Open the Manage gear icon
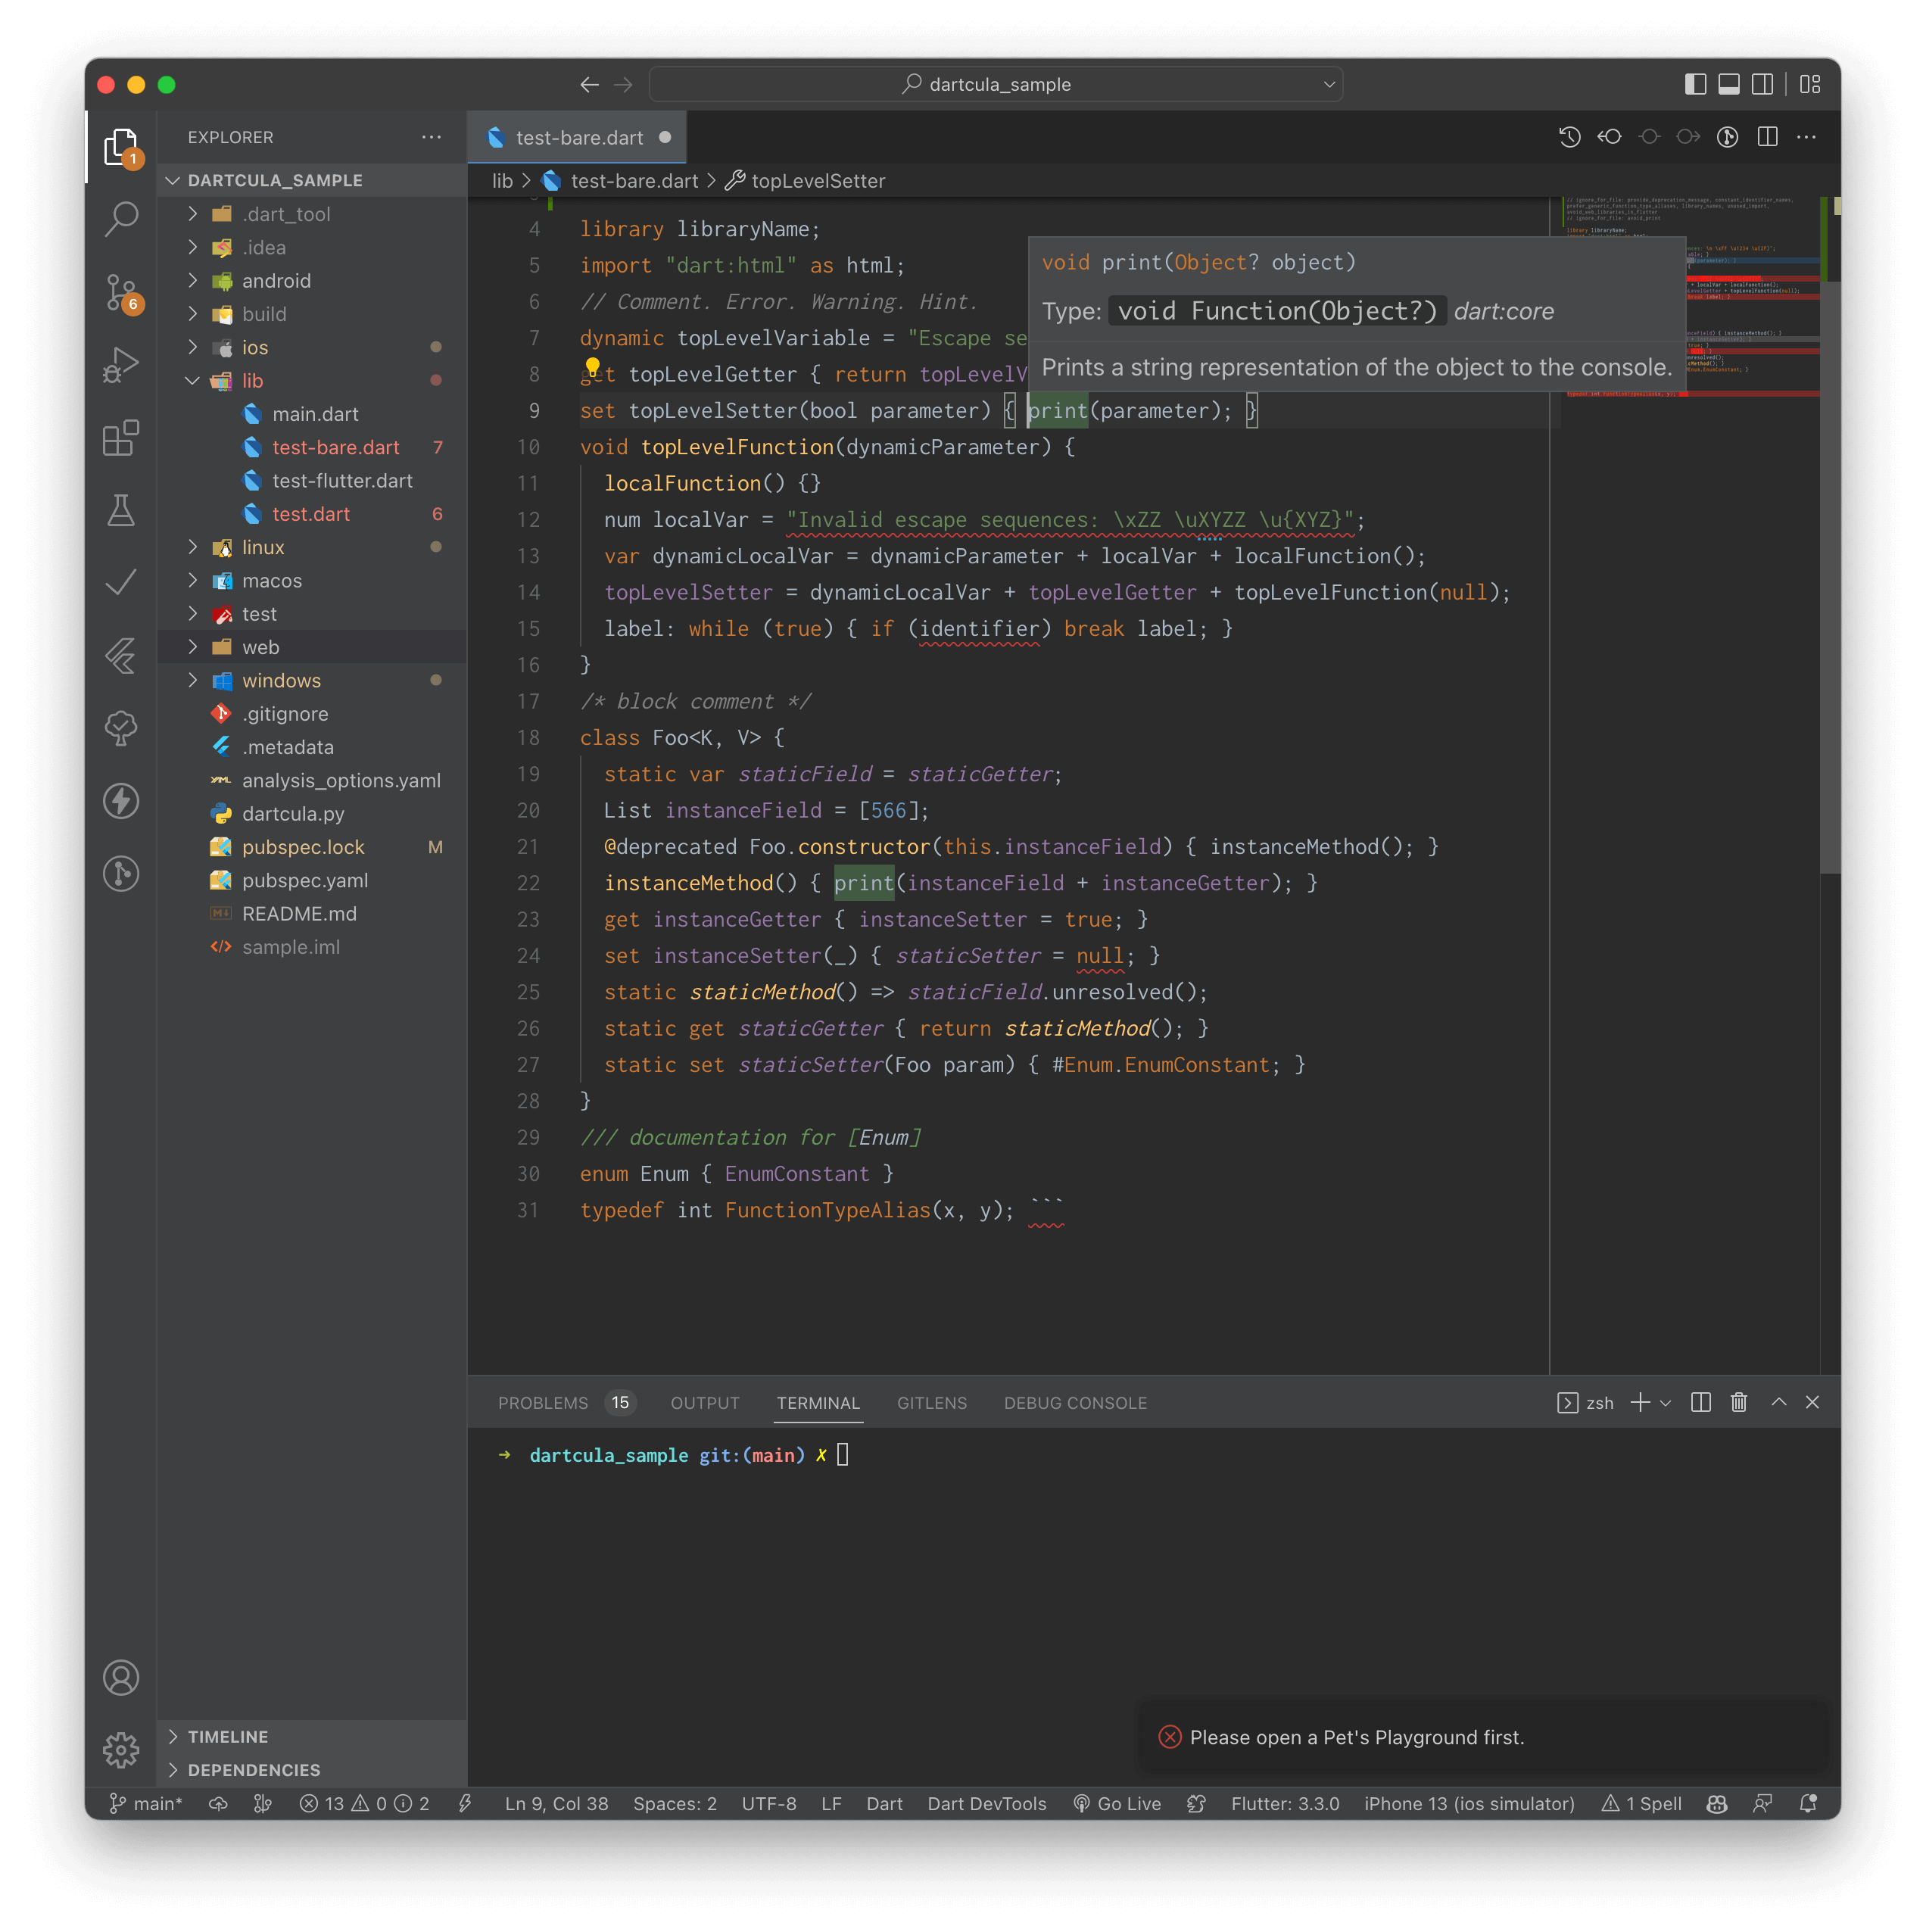The height and width of the screenshot is (1932, 1926). pos(121,1749)
